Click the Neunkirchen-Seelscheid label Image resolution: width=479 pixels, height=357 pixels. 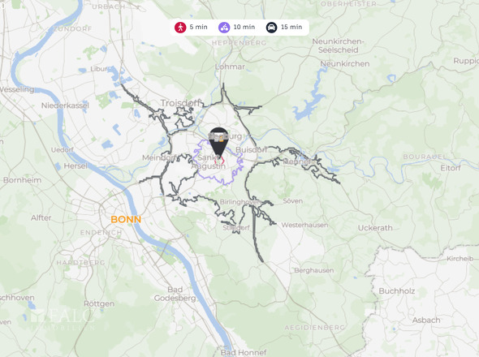pyautogui.click(x=338, y=45)
